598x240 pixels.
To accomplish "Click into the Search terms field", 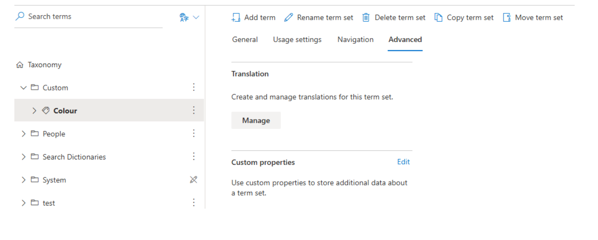I will pyautogui.click(x=88, y=17).
